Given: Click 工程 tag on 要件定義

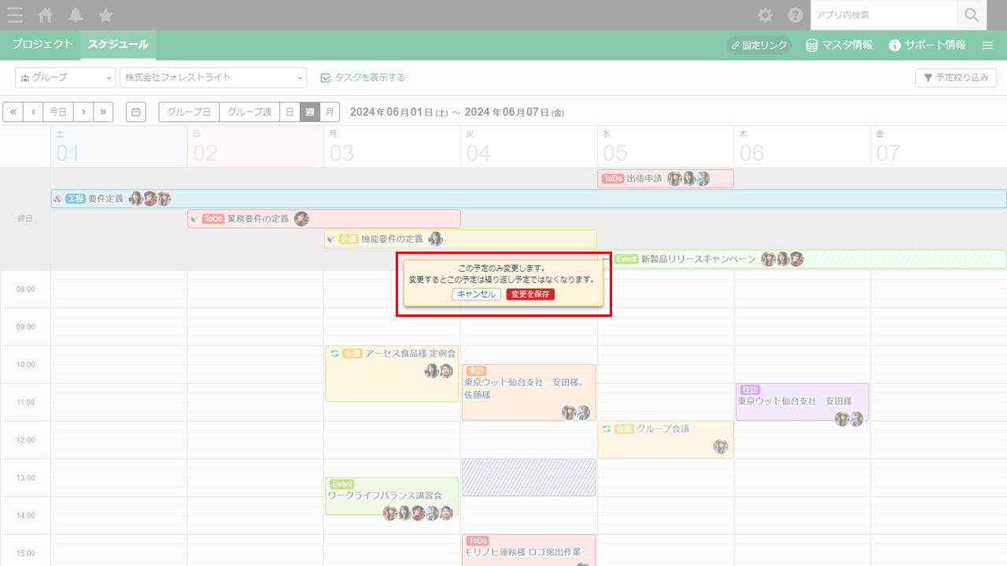Looking at the screenshot, I should coord(76,199).
